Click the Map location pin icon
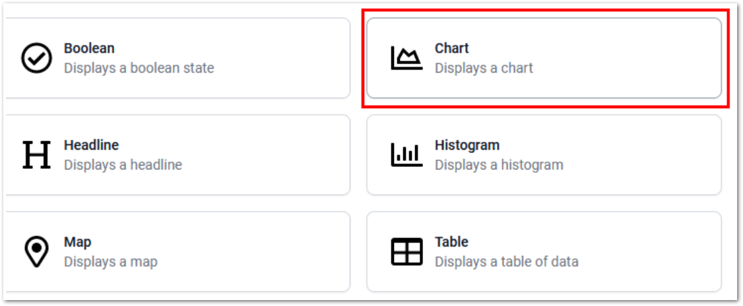This screenshot has height=306, width=743. [36, 252]
